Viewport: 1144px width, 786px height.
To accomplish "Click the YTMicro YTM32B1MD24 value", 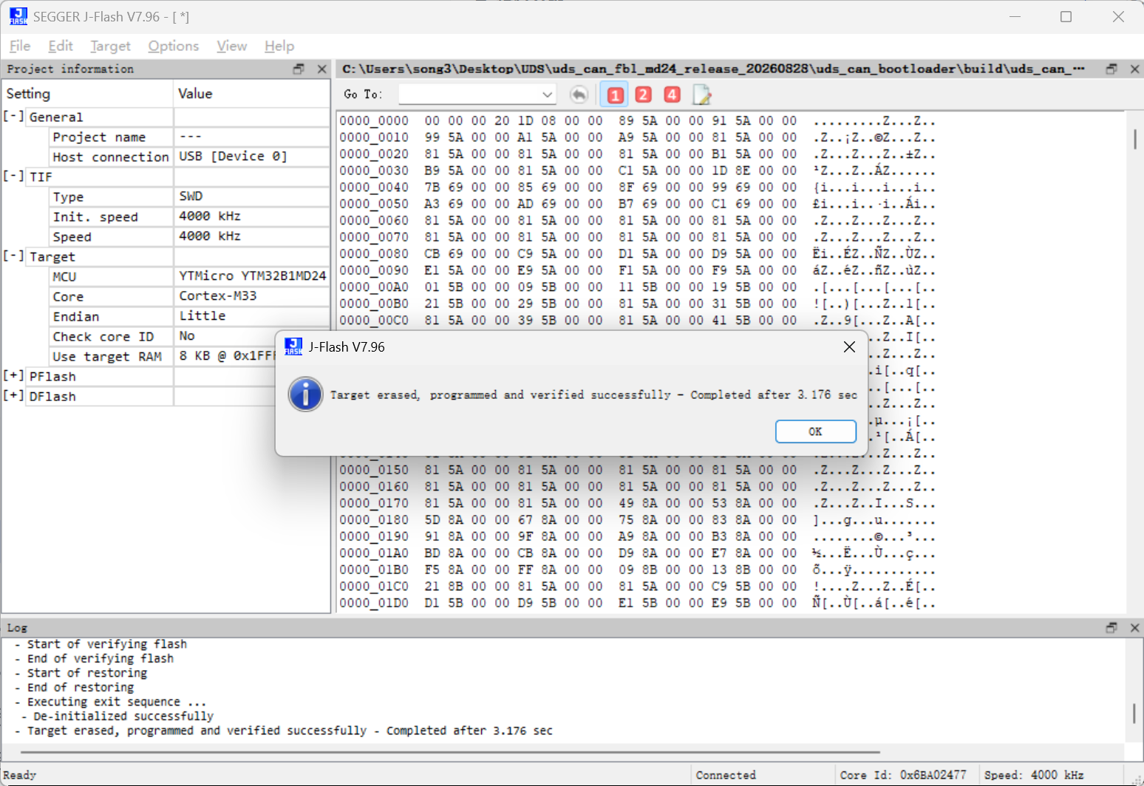I will click(253, 276).
